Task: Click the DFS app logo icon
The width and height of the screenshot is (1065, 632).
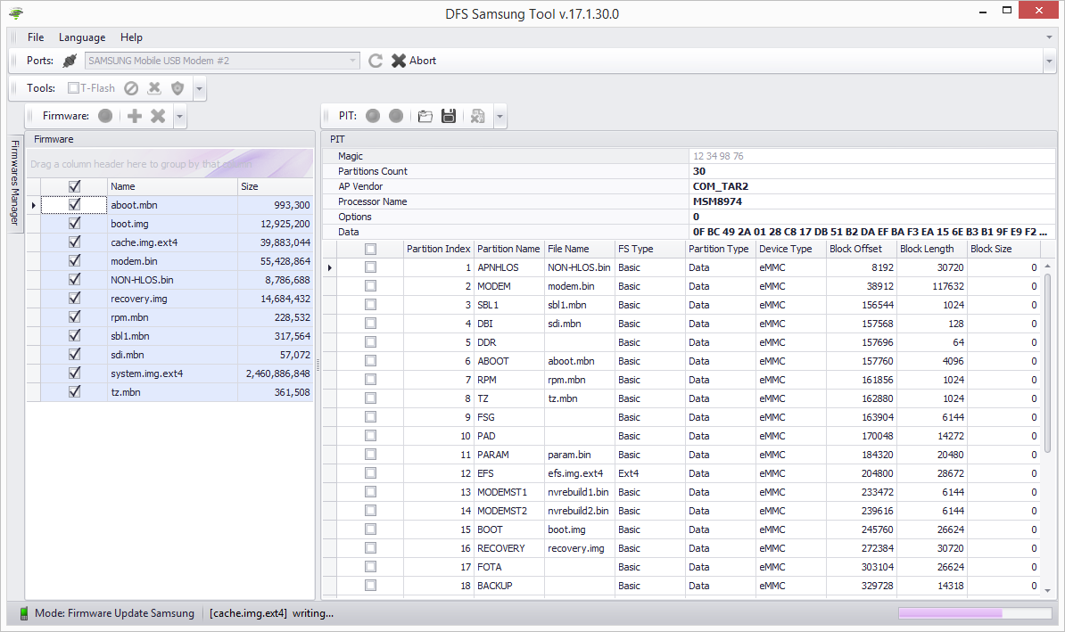Action: 16,12
